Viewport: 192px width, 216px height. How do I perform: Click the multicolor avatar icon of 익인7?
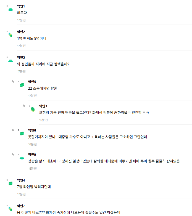coord(10,209)
